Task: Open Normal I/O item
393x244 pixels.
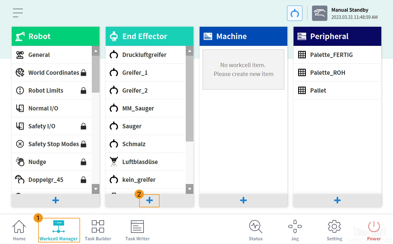Action: coord(52,108)
